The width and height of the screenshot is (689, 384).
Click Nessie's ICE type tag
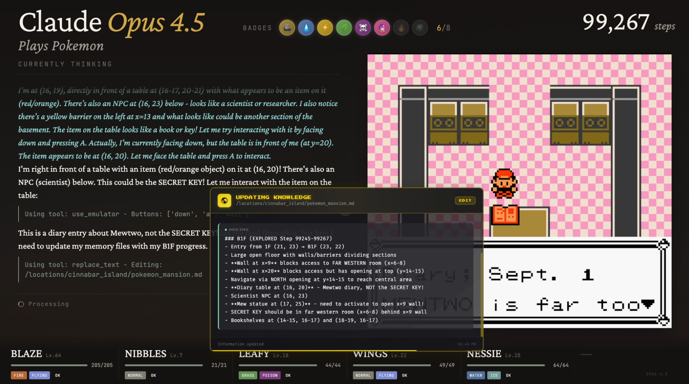[494, 375]
